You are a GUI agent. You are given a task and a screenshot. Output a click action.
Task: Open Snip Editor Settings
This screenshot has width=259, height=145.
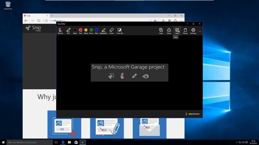click(193, 31)
